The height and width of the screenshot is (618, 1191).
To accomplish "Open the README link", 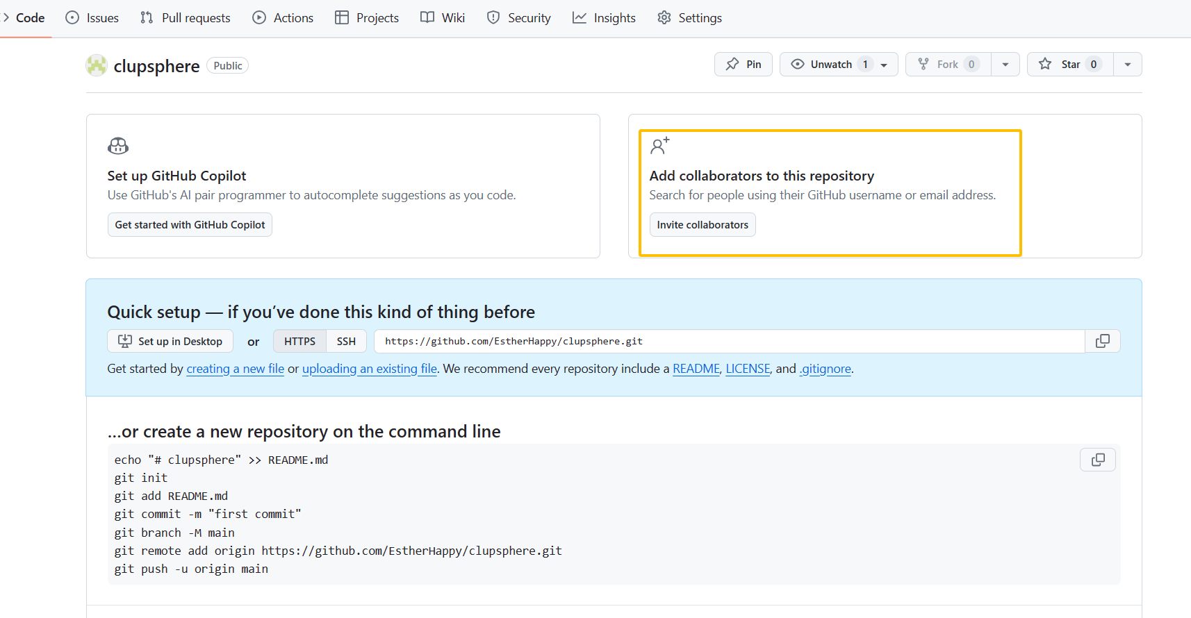I will 696,369.
